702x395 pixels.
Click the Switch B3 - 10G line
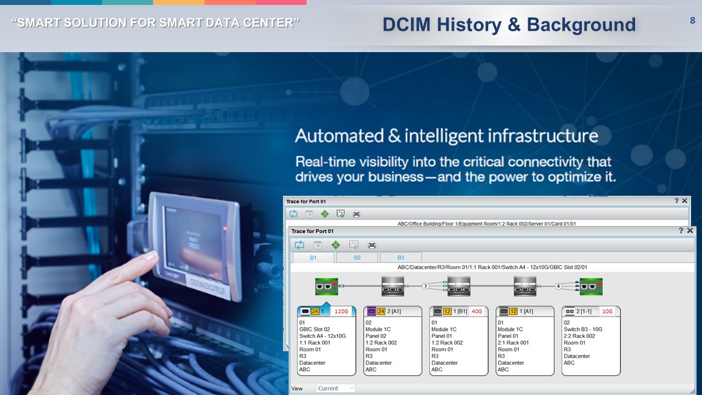click(583, 329)
